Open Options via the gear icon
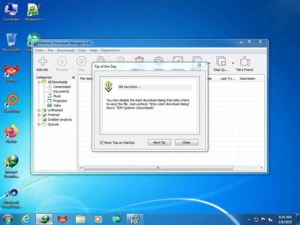 [x=158, y=59]
